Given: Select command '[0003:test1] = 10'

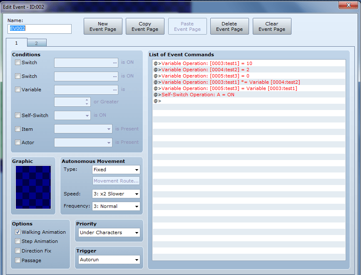Looking at the screenshot, I should pos(249,63).
